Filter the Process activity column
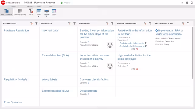This screenshot has width=195, height=109. tap(37, 23)
